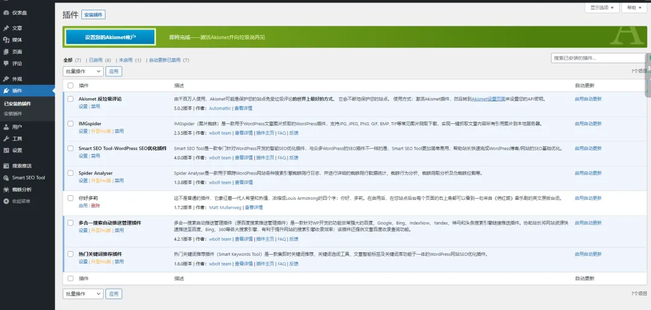The image size is (651, 310).
Task: Check the Akismet 反垃圾评论 plugin checkbox
Action: pos(70,99)
